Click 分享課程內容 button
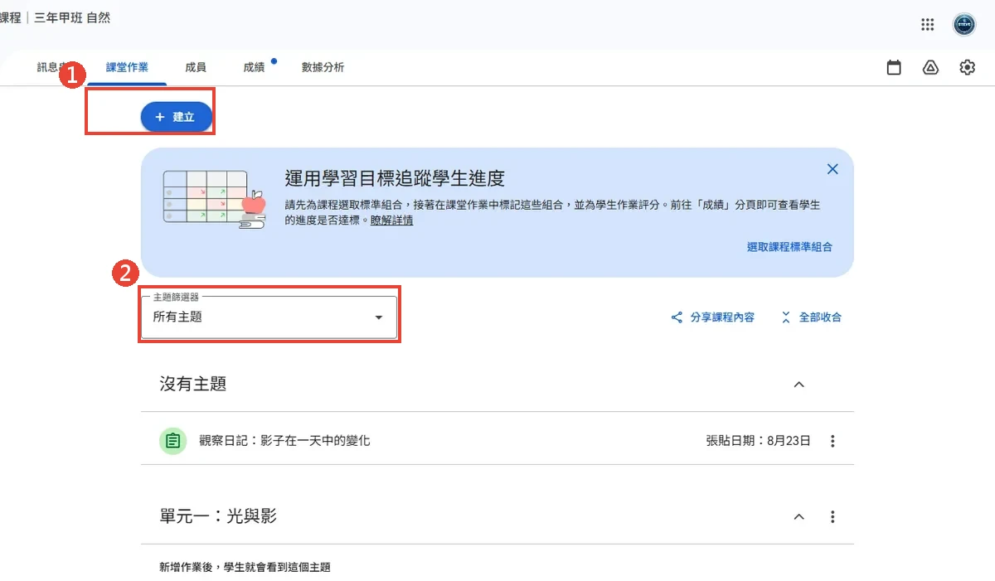The width and height of the screenshot is (995, 581). (x=712, y=317)
